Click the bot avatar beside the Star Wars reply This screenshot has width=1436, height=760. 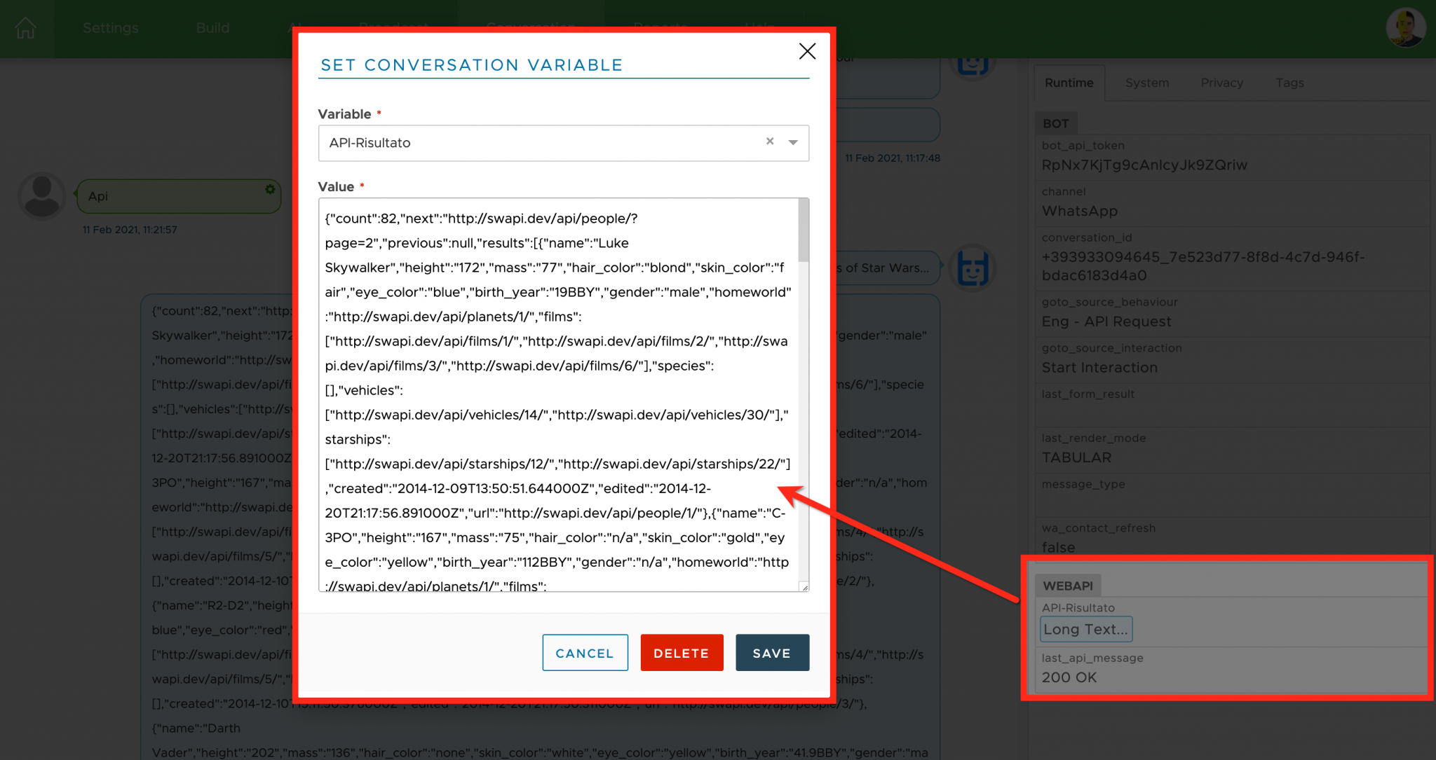pos(973,268)
